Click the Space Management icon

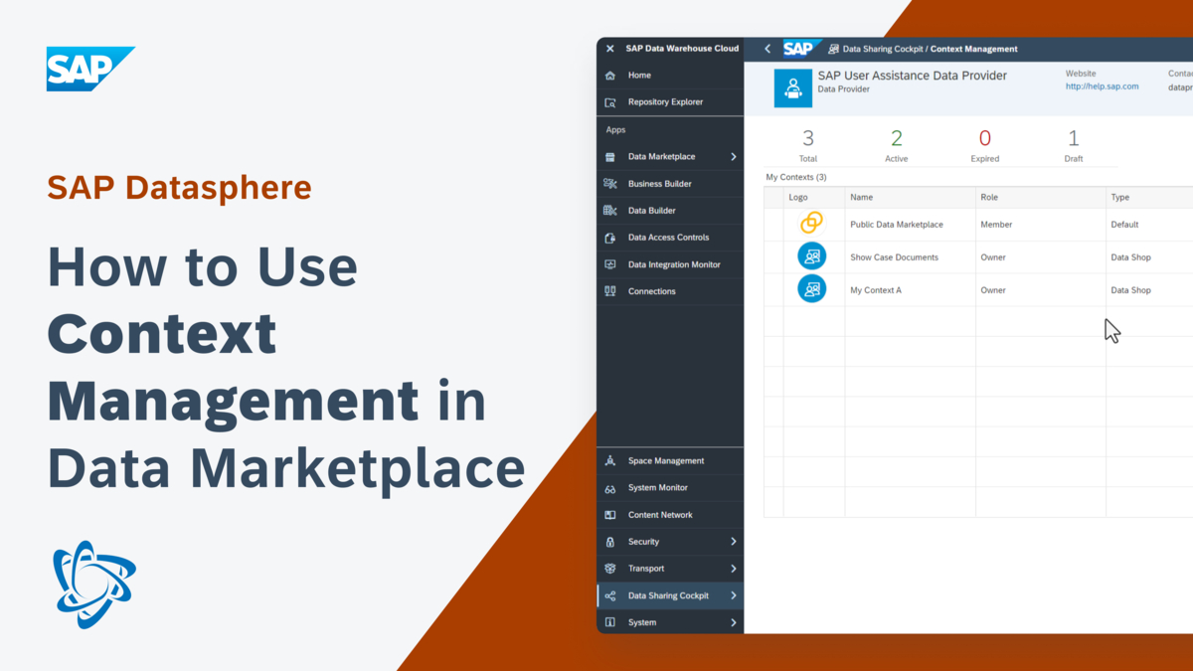pyautogui.click(x=609, y=460)
